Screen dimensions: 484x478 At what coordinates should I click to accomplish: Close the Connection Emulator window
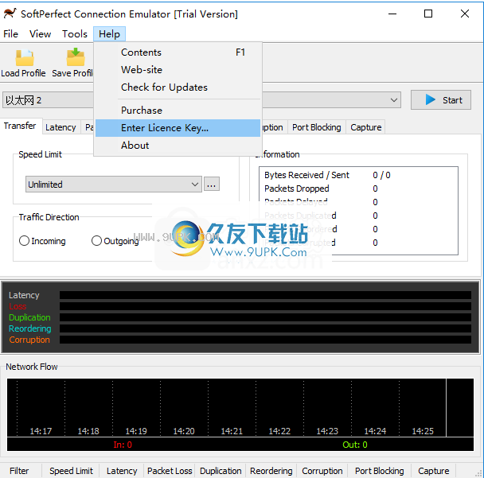(x=465, y=14)
